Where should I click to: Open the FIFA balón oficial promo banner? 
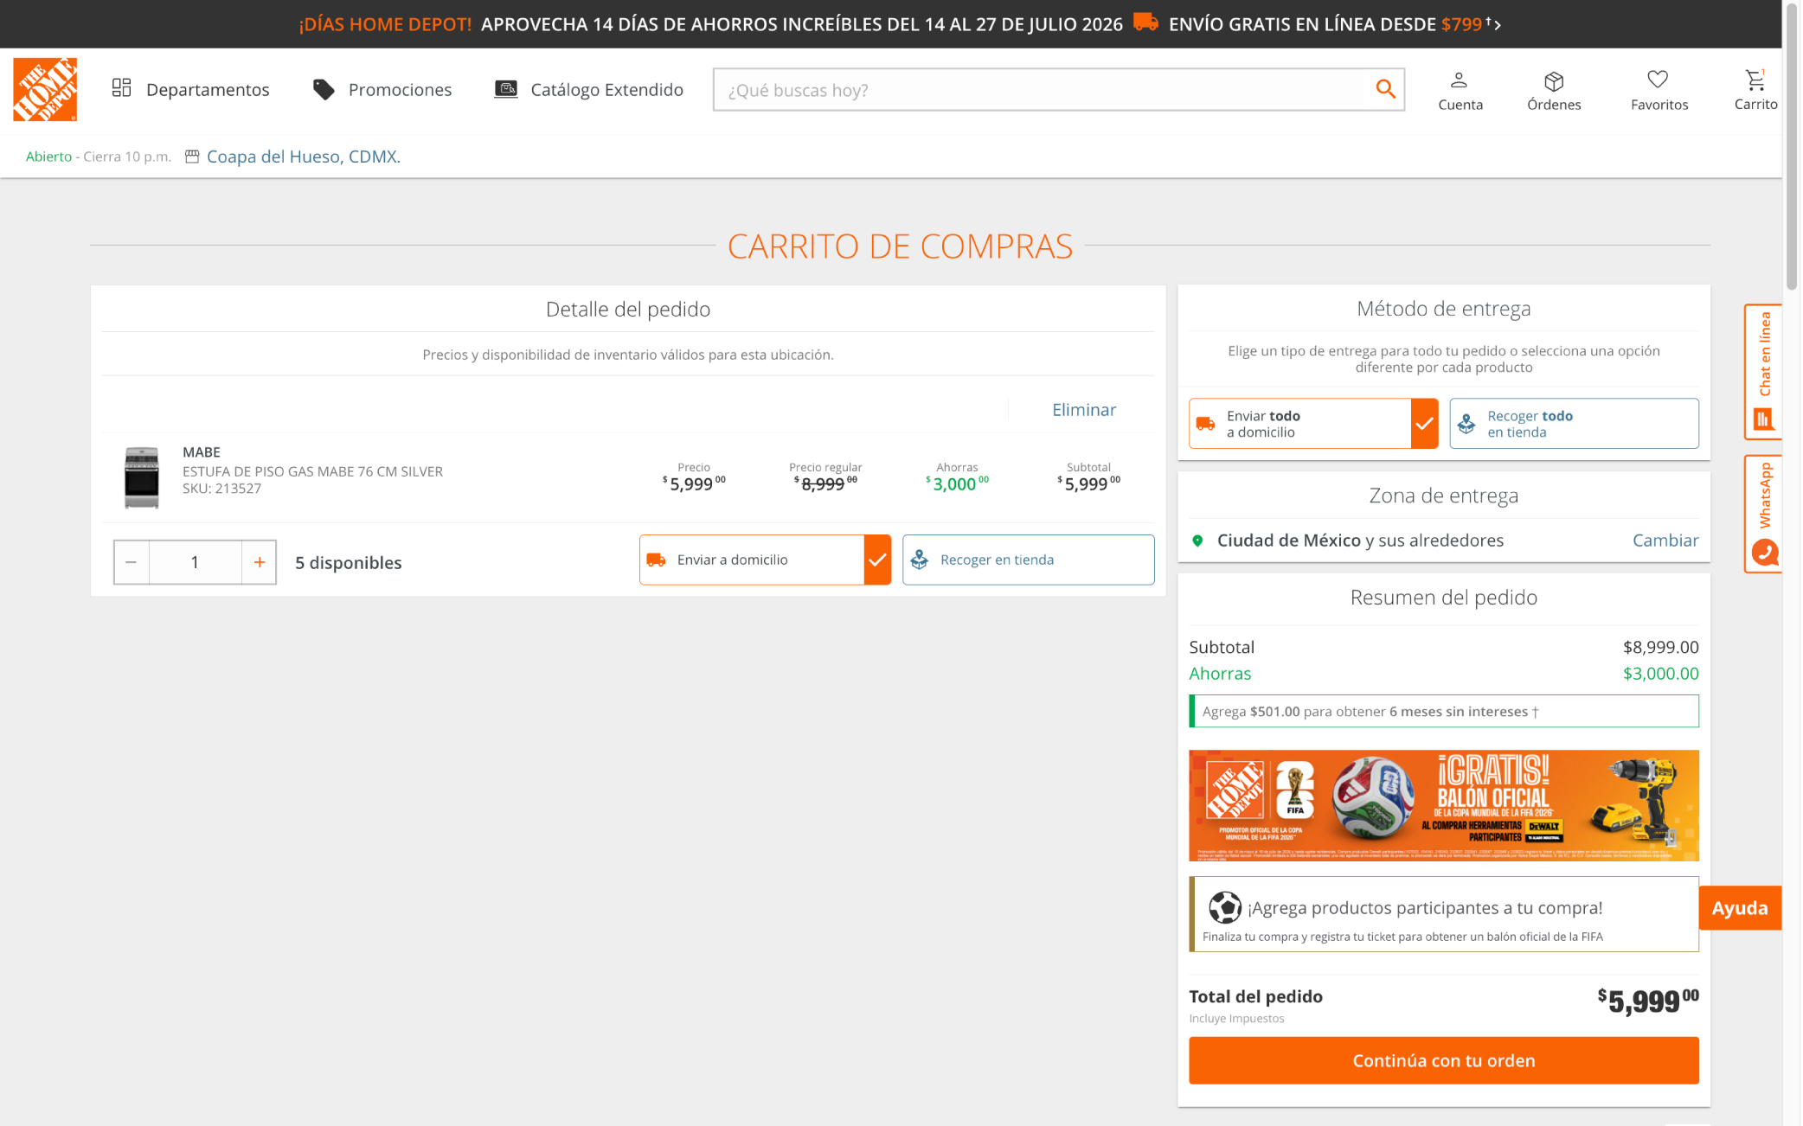tap(1444, 805)
